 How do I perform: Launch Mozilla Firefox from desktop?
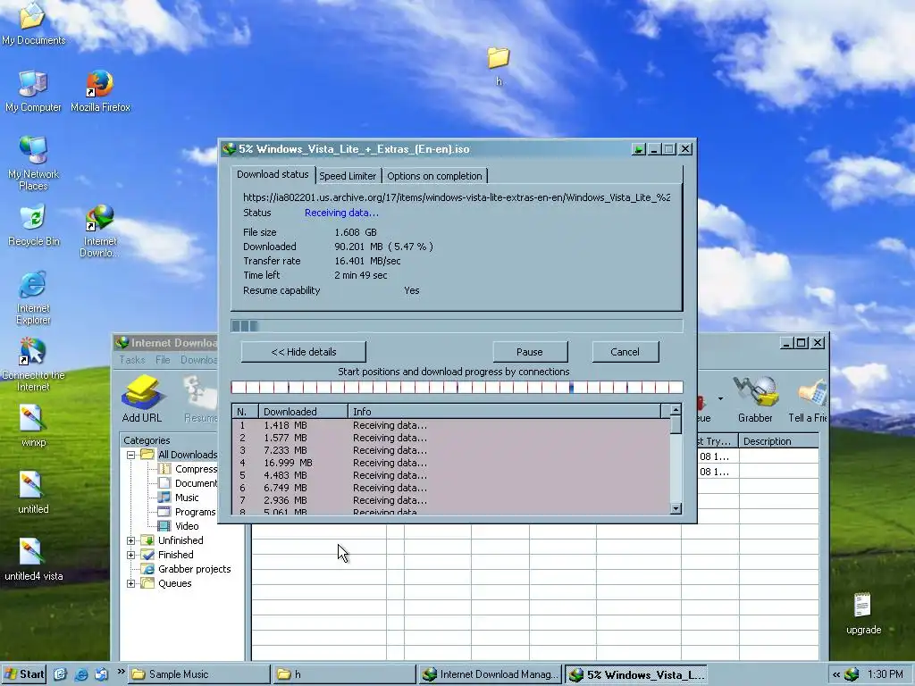point(100,90)
